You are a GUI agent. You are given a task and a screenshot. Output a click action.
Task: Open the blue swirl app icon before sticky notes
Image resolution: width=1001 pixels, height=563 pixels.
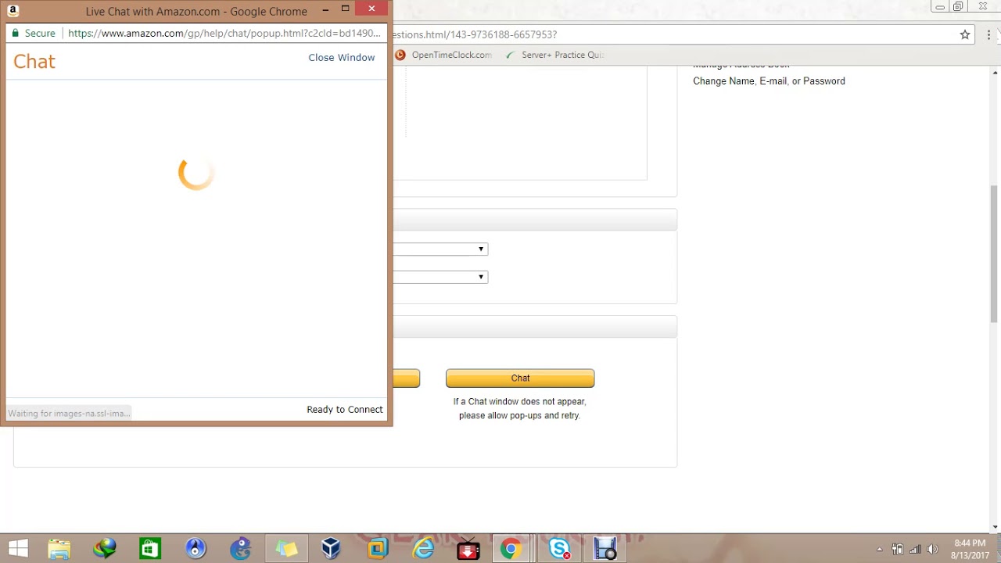coord(240,549)
